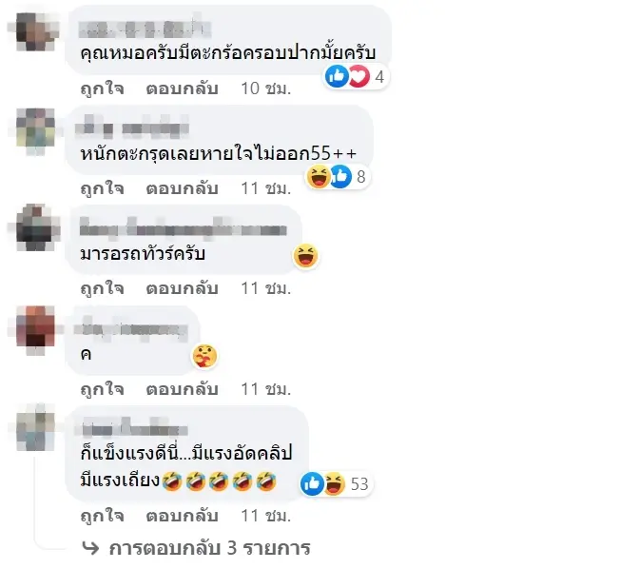Image resolution: width=640 pixels, height=569 pixels.
Task: Click the like reaction icon on the muzzle comment
Action: click(x=337, y=76)
